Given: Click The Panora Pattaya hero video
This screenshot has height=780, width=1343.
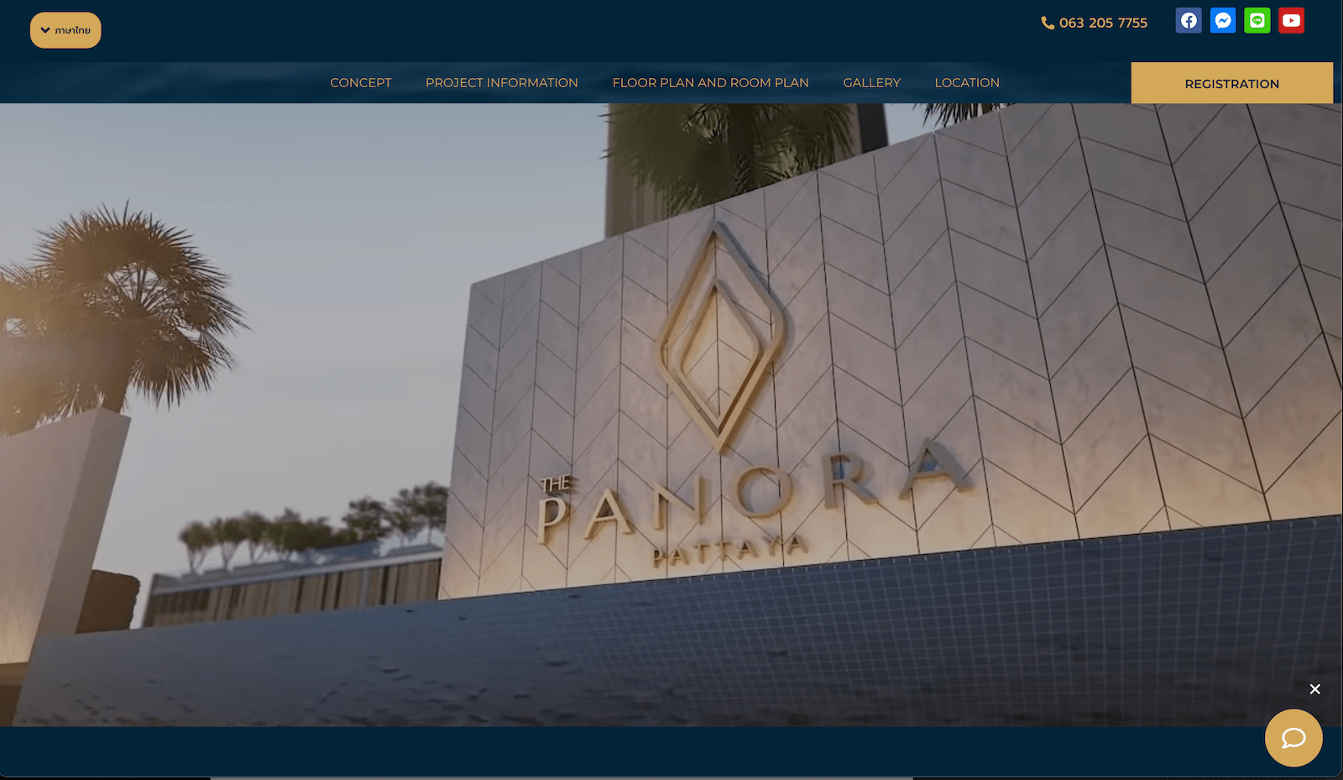Looking at the screenshot, I should (671, 415).
